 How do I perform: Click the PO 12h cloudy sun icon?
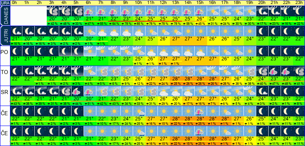pyautogui.click(x=163, y=51)
